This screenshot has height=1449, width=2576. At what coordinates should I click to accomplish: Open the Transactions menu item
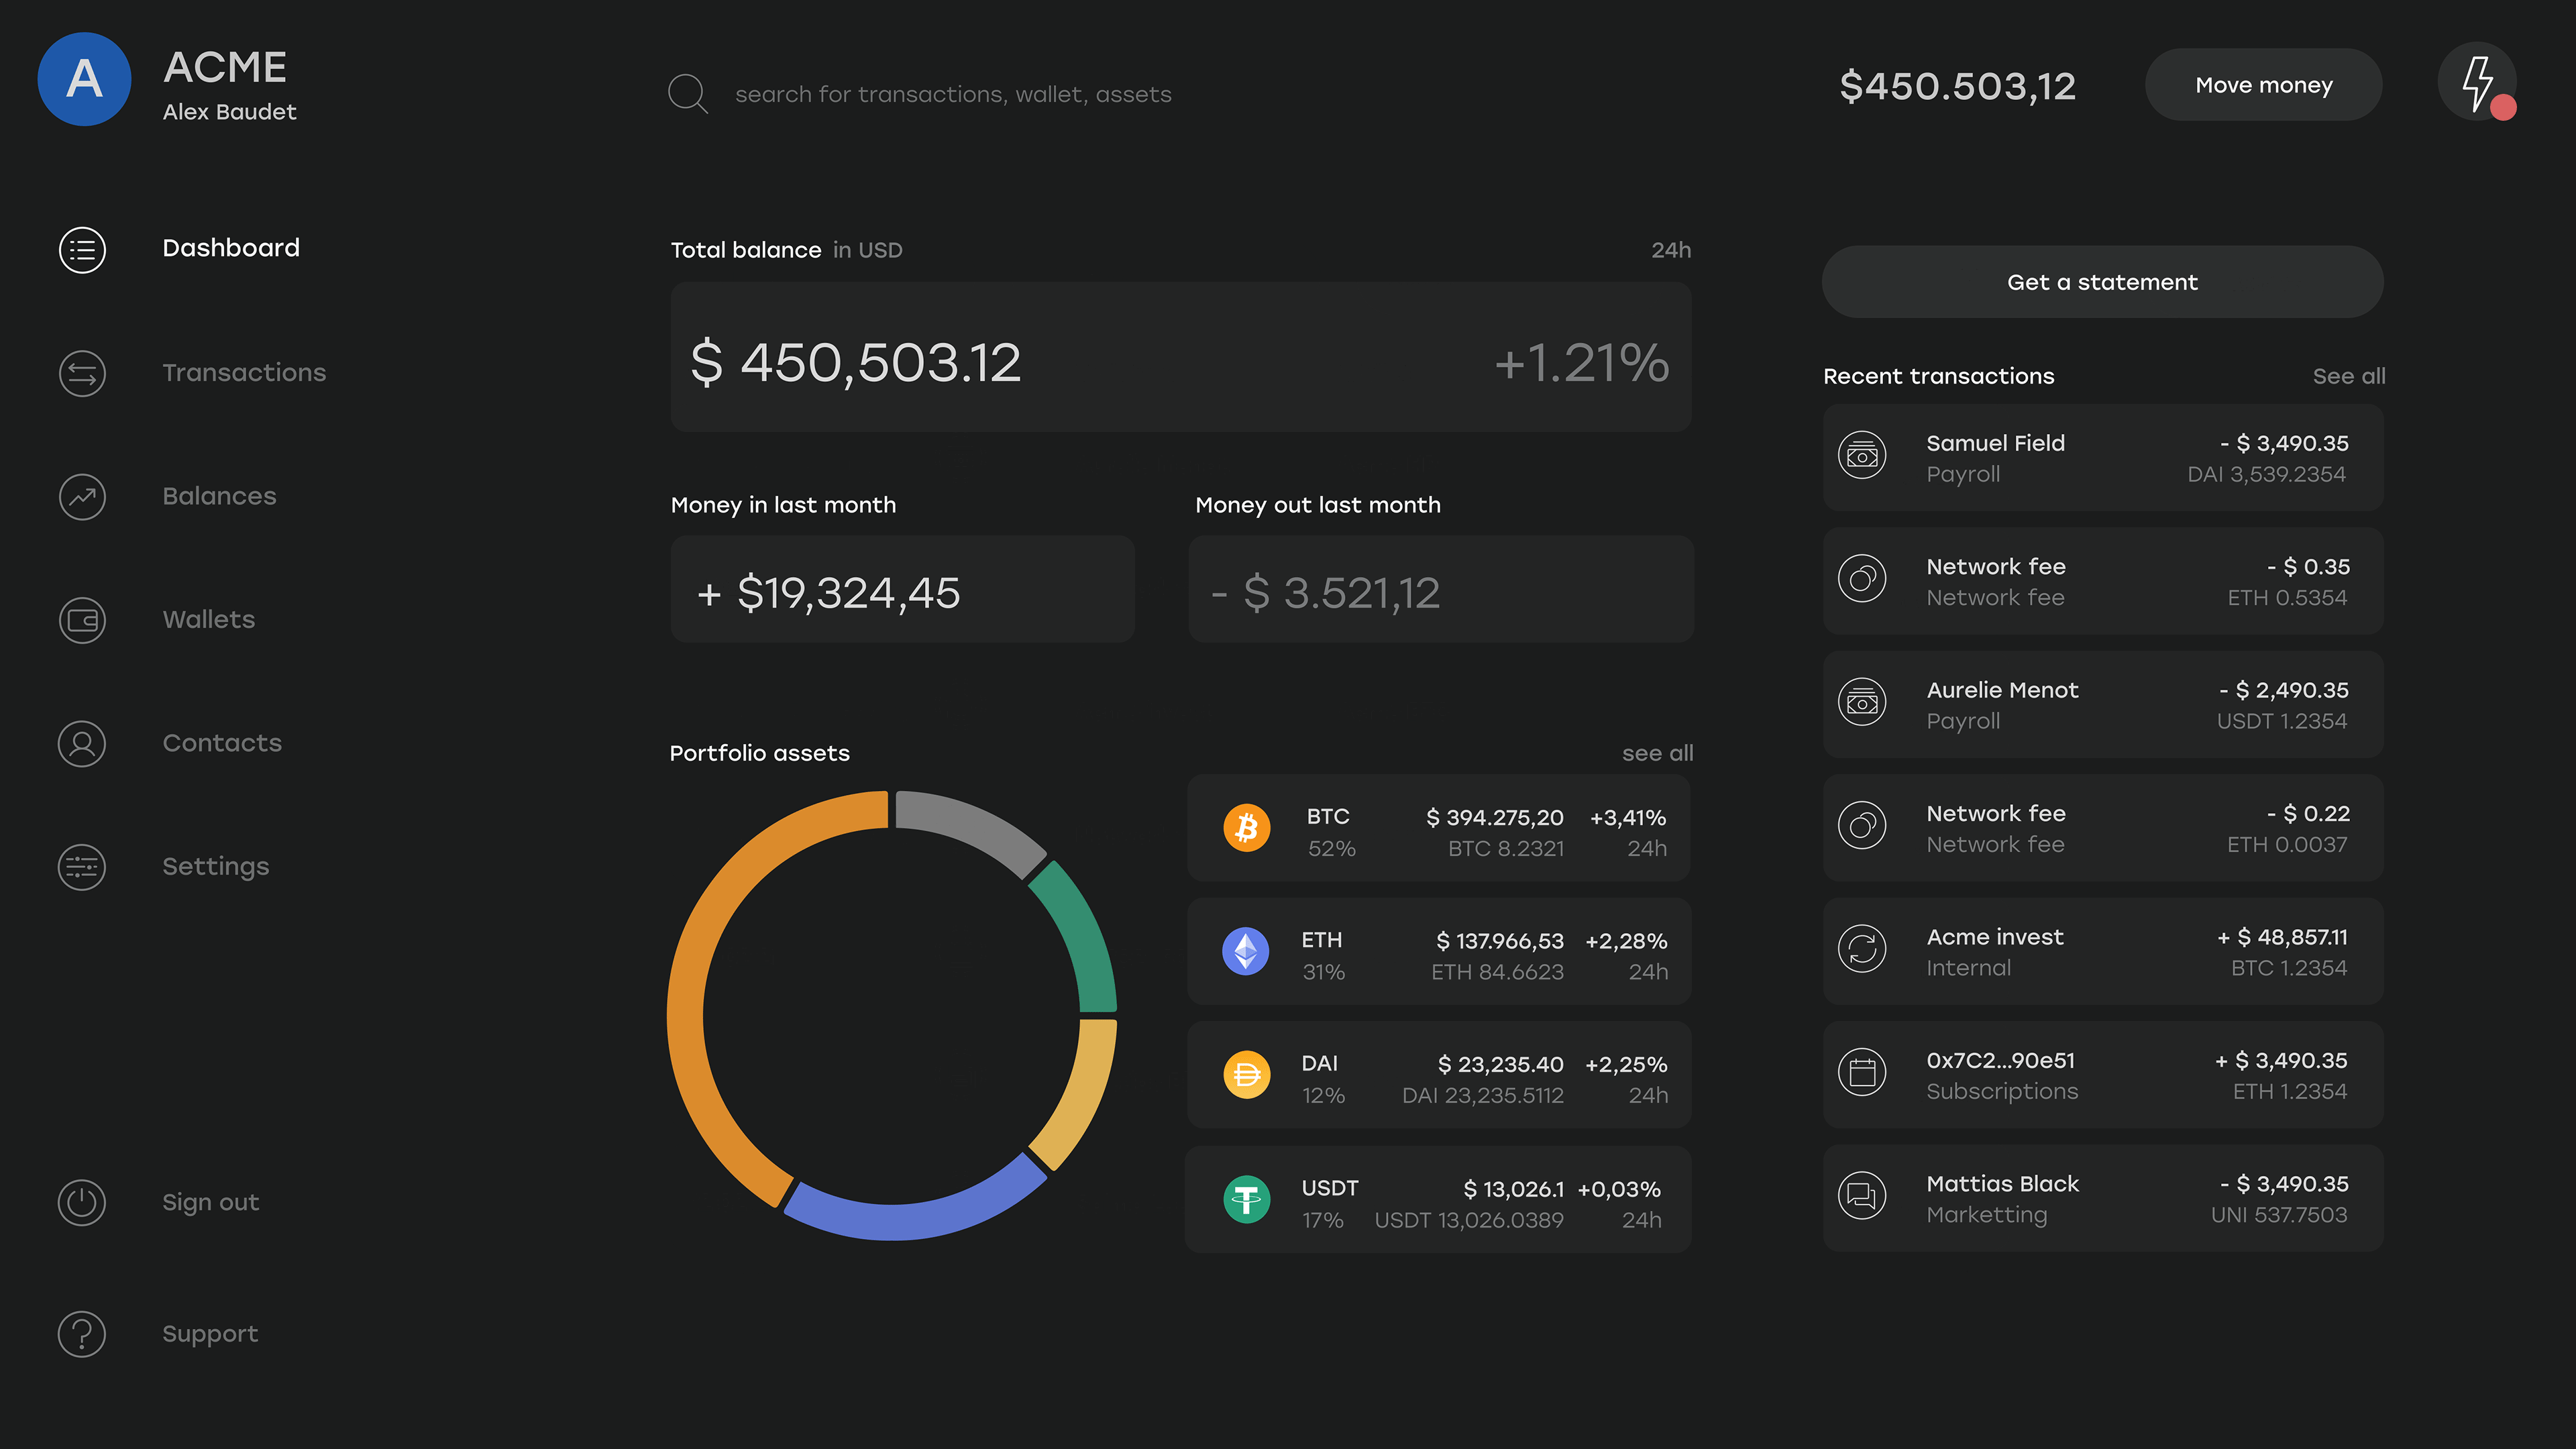point(244,373)
